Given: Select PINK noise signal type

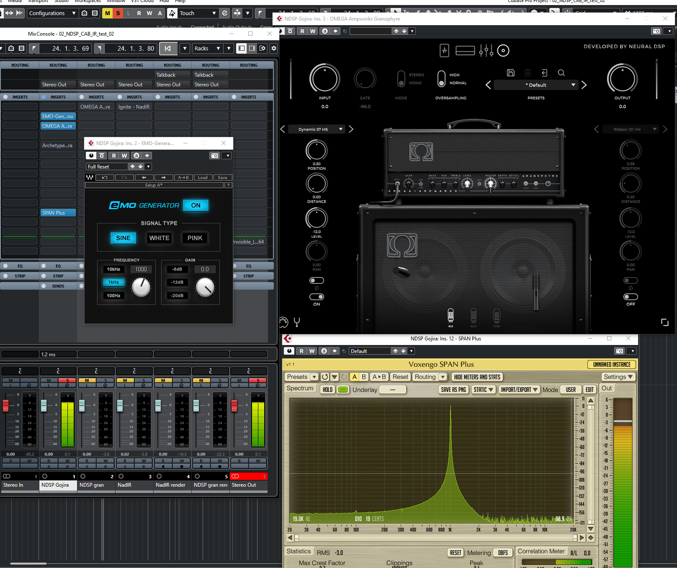Looking at the screenshot, I should [x=195, y=238].
